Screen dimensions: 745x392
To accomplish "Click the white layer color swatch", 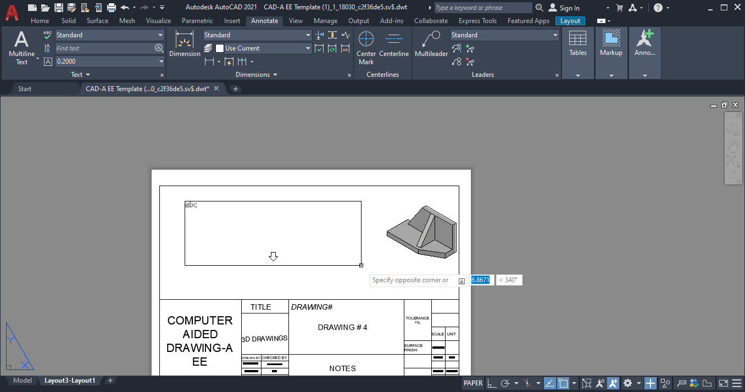I will pyautogui.click(x=219, y=48).
